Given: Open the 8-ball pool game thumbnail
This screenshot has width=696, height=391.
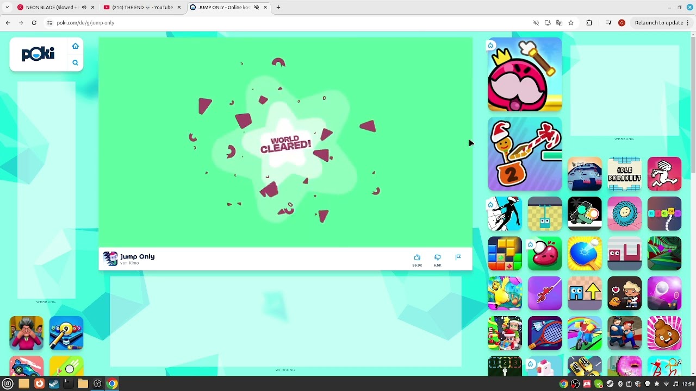Looking at the screenshot, I should (66, 333).
